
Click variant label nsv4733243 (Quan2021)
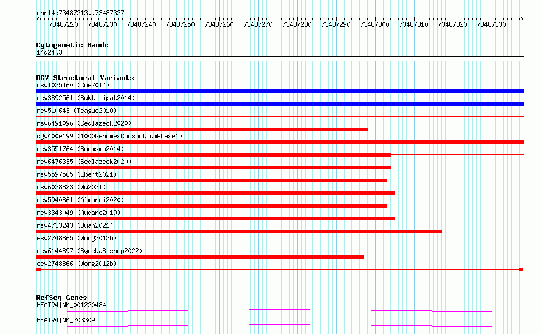click(x=75, y=225)
